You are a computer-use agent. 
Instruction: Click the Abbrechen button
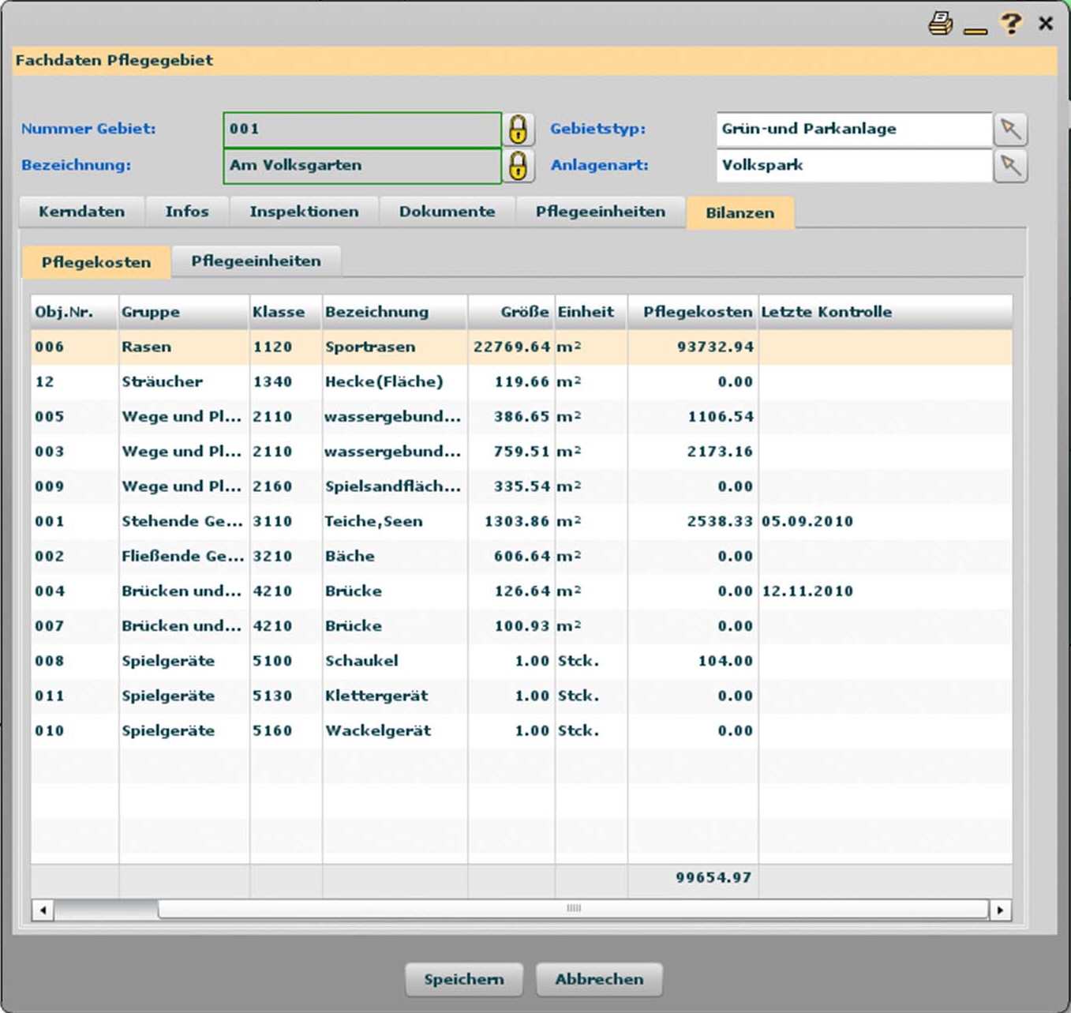(599, 979)
